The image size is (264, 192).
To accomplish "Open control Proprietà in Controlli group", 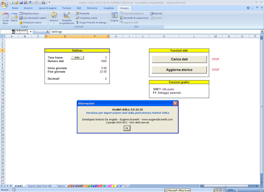I will 82,13.
